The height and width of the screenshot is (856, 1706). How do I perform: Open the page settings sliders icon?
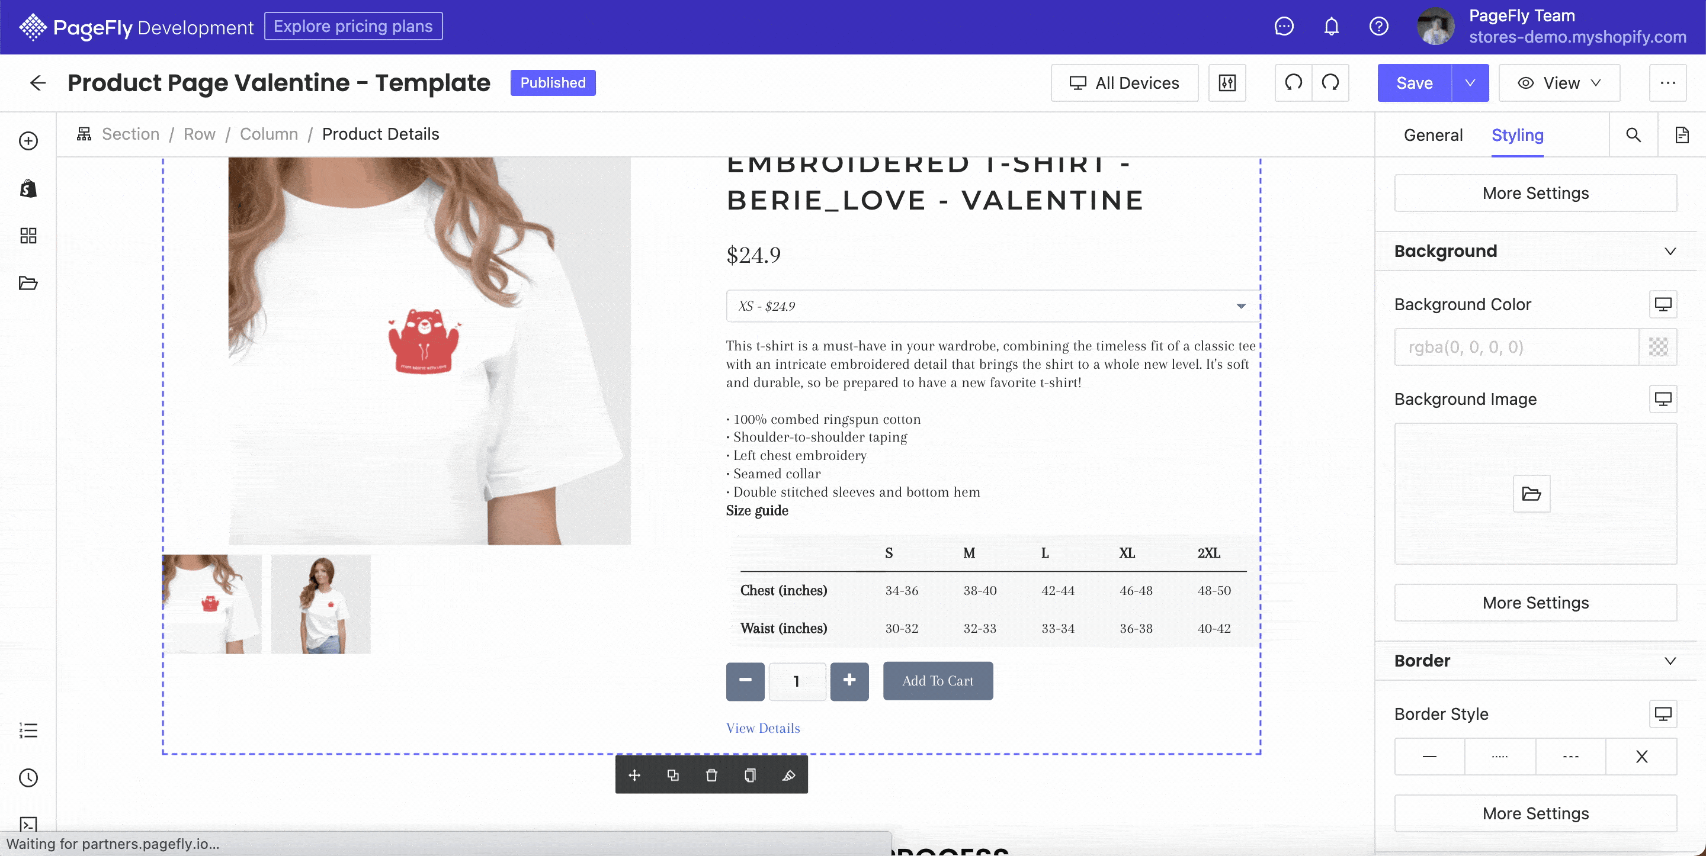click(x=1227, y=83)
